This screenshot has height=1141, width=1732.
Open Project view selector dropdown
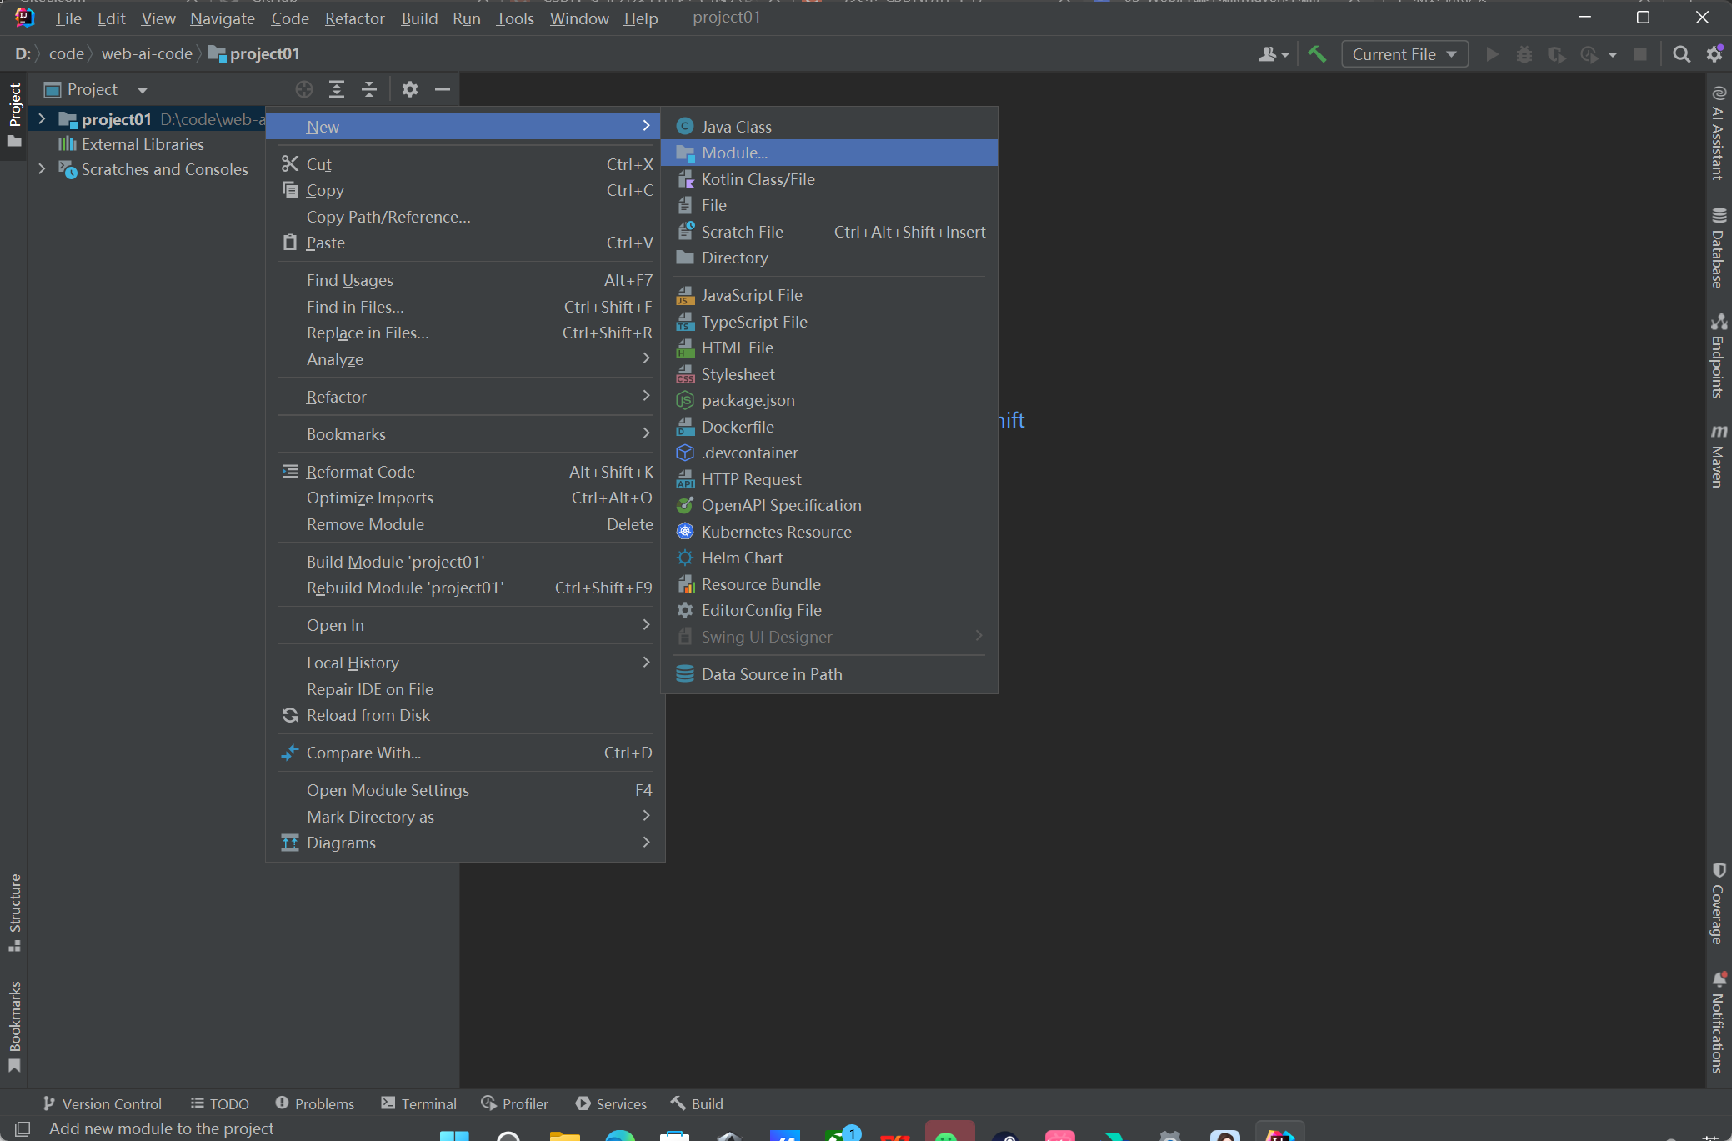tap(143, 90)
